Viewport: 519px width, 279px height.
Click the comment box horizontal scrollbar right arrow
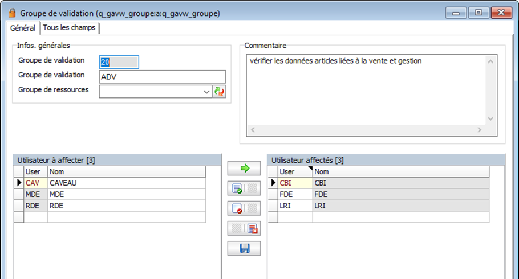(x=480, y=130)
